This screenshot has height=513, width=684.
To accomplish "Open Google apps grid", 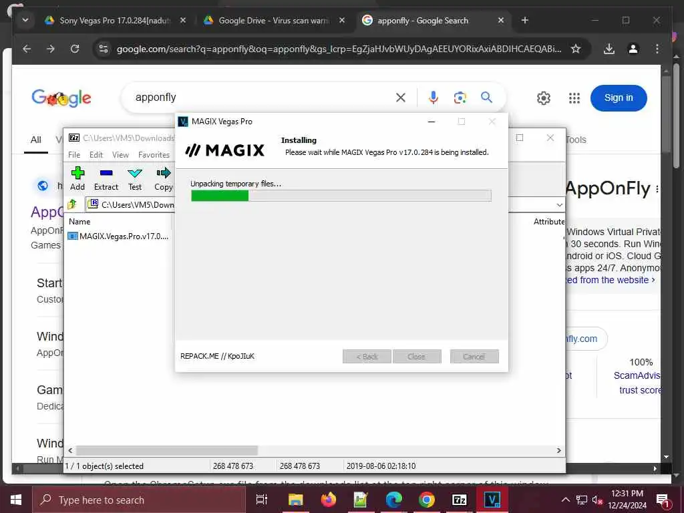I will pyautogui.click(x=574, y=98).
